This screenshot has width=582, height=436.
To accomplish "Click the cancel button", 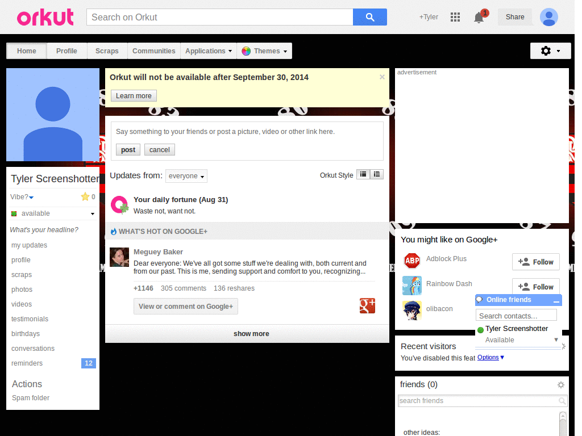I will pyautogui.click(x=160, y=150).
